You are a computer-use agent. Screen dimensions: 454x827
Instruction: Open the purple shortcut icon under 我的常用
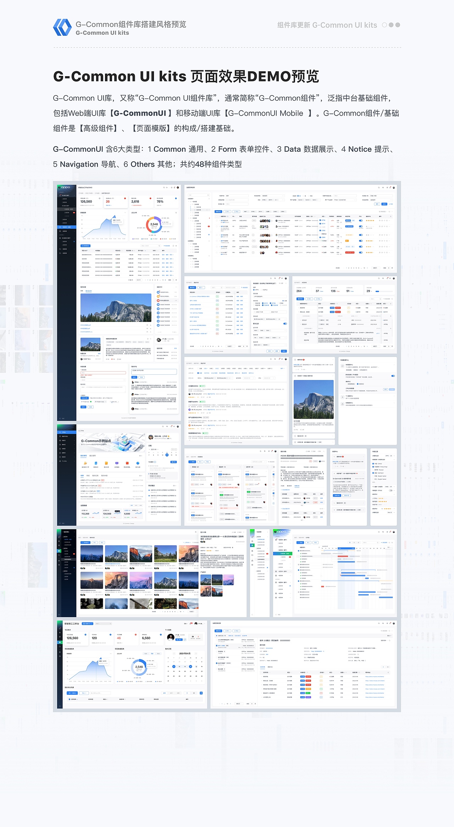(117, 463)
